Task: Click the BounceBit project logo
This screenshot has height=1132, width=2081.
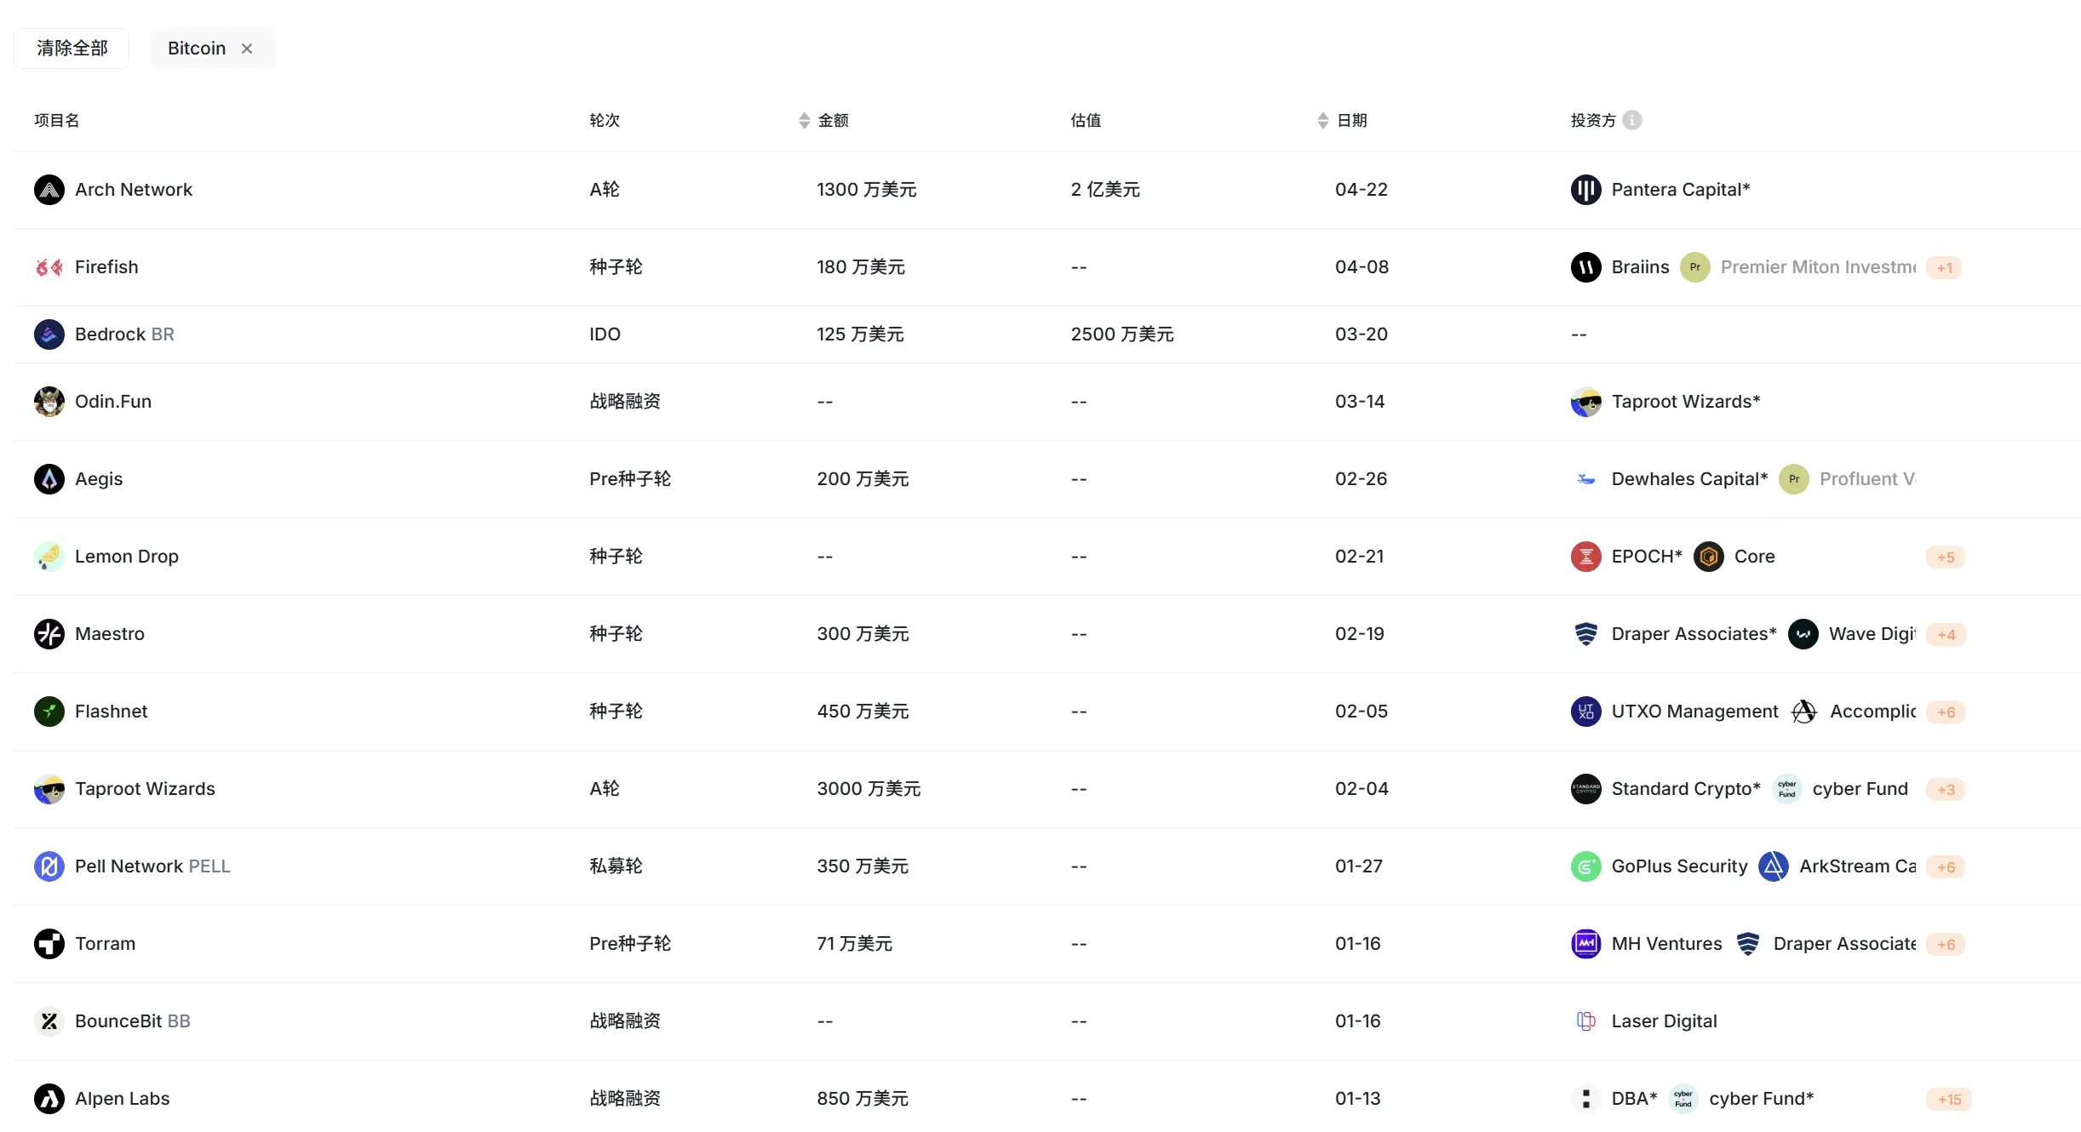Action: [x=49, y=1021]
